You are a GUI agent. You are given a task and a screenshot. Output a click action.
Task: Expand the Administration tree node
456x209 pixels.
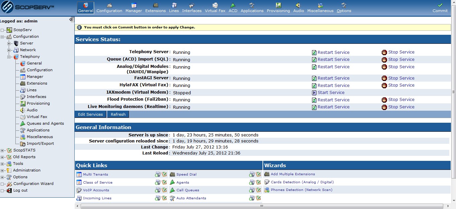pos(2,171)
